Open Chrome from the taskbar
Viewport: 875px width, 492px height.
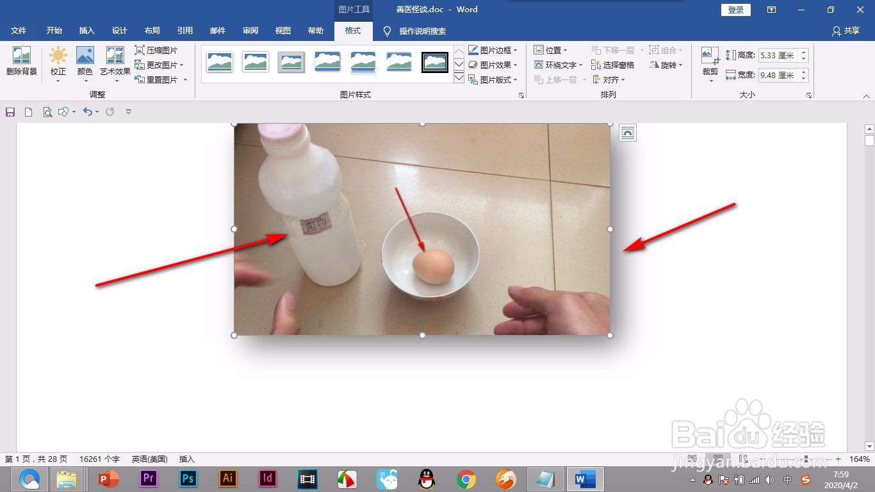tap(466, 479)
